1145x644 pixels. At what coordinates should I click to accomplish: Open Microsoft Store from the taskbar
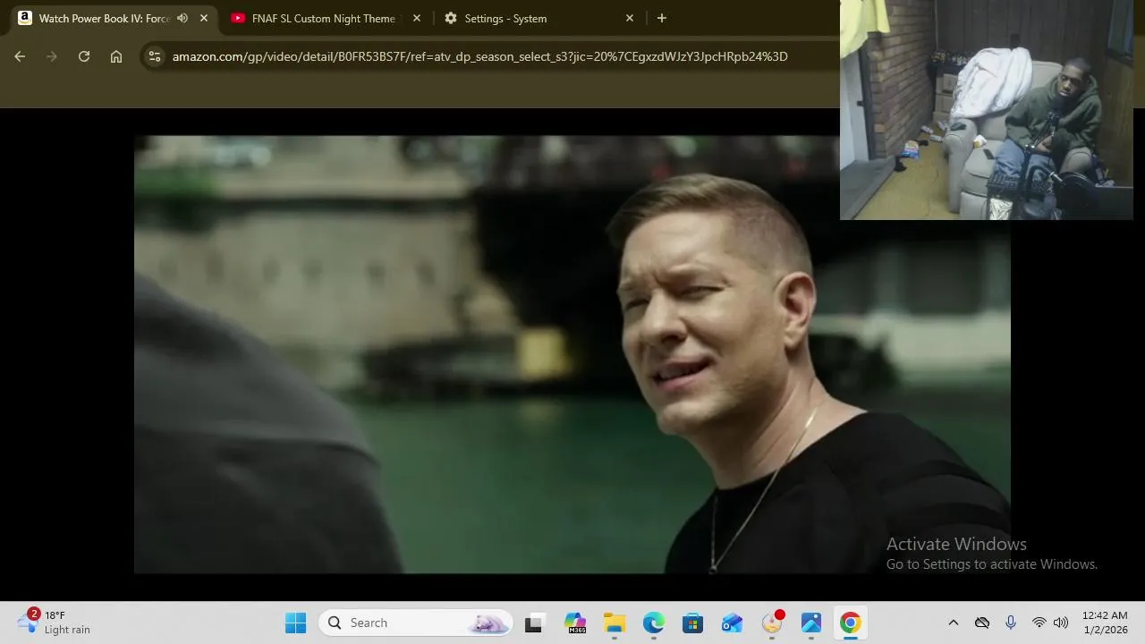click(693, 623)
